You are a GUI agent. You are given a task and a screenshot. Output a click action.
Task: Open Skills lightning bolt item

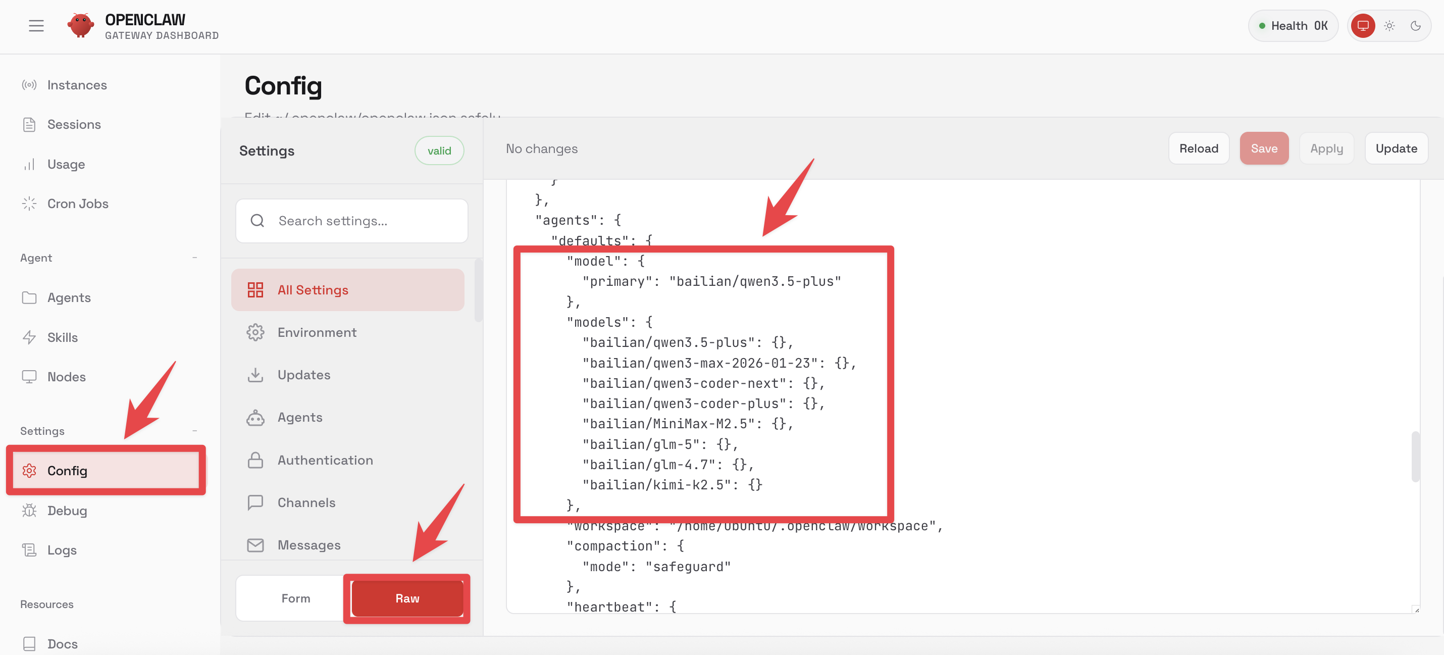[62, 337]
